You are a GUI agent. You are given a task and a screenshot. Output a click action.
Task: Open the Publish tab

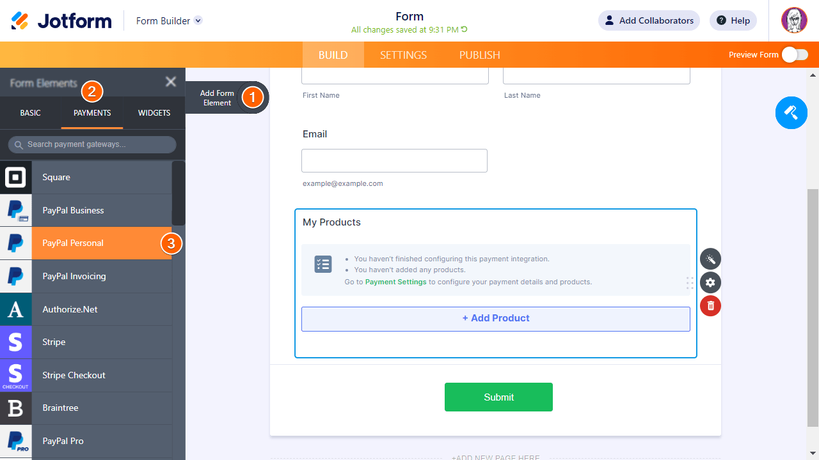479,55
